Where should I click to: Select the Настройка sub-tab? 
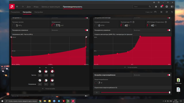(x=27, y=12)
